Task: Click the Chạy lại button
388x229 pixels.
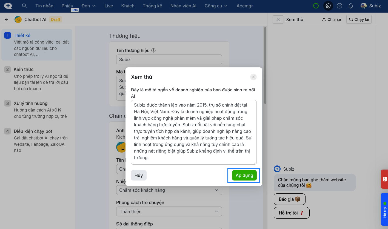Action: pos(359,19)
